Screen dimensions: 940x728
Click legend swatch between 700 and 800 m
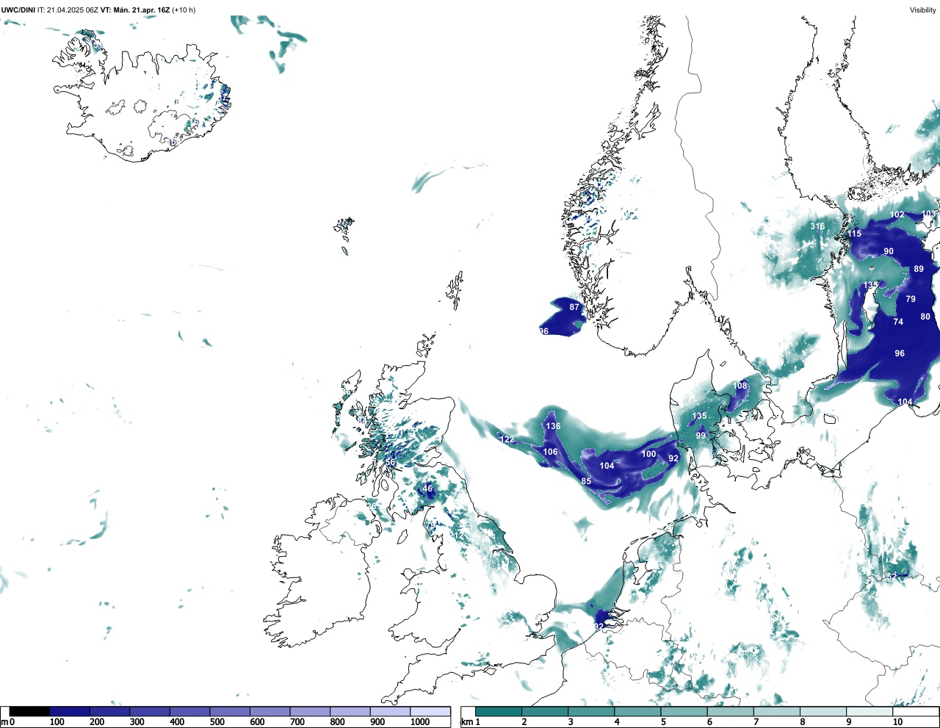click(x=310, y=711)
